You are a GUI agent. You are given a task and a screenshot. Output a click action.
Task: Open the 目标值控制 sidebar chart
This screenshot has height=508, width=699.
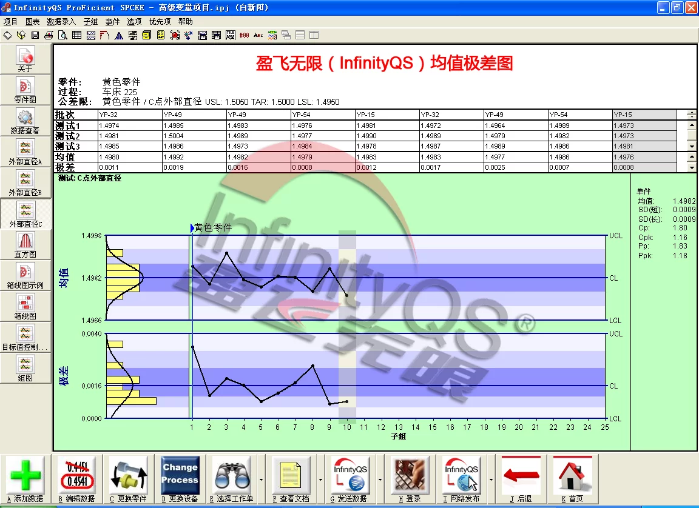click(x=25, y=338)
